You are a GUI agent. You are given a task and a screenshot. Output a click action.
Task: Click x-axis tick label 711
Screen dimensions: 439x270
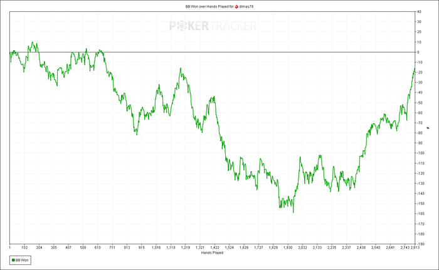click(x=112, y=247)
